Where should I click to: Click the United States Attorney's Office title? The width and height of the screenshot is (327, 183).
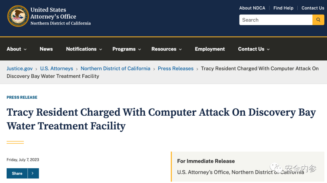[x=53, y=13]
